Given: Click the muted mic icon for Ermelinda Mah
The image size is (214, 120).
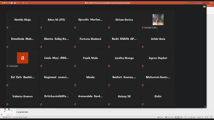Looking at the screenshot, I should [7, 47].
